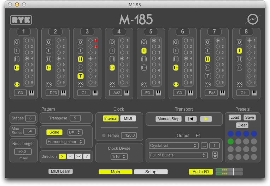270x186 pixels.
Task: Select the first blue preset slot
Action: (230, 134)
